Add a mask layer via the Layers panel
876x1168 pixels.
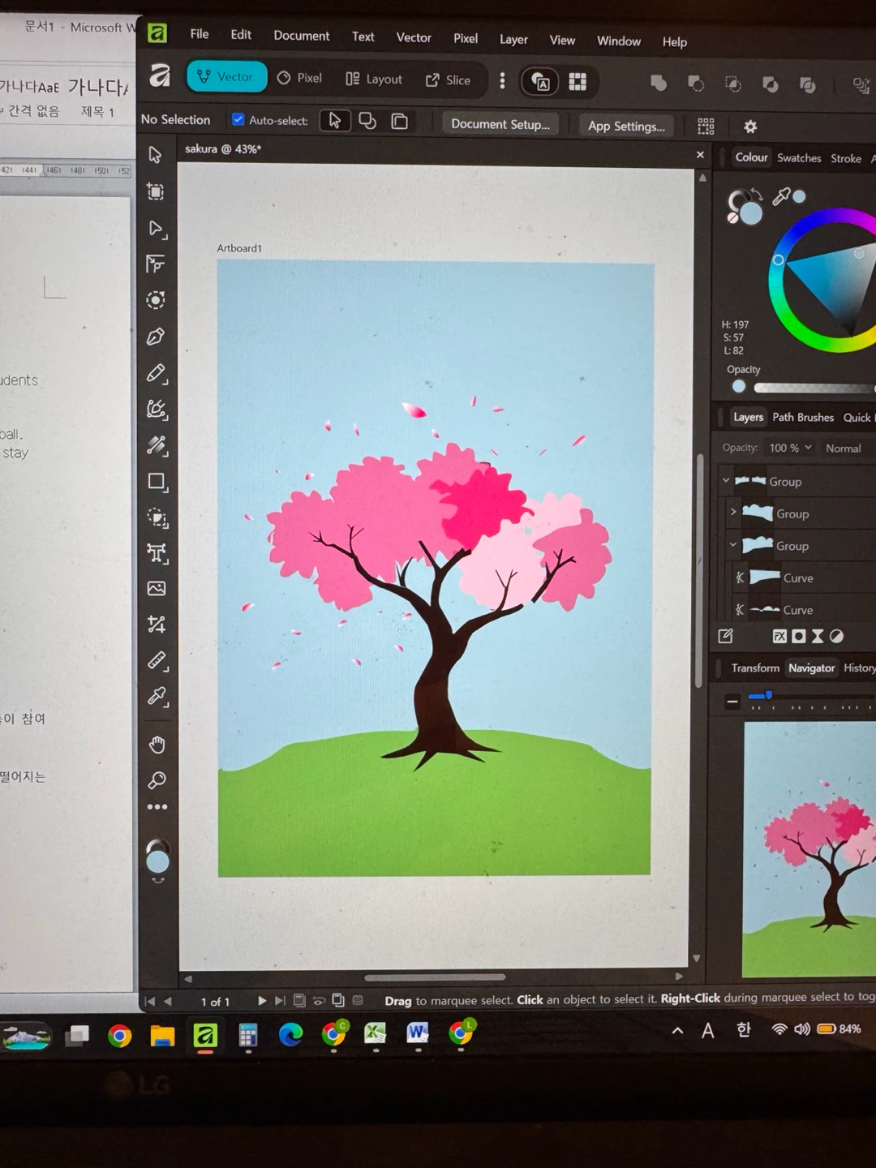tap(799, 636)
